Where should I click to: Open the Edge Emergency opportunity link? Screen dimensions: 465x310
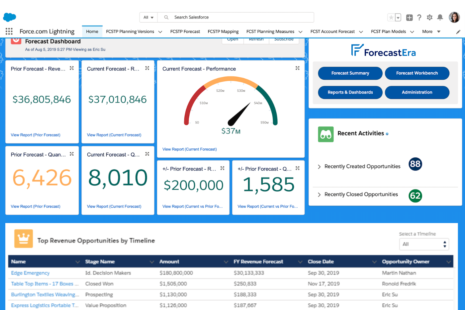pos(30,273)
